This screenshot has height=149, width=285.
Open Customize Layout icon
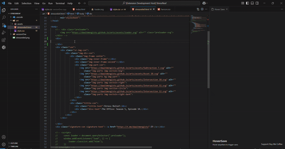pyautogui.click(x=243, y=3)
